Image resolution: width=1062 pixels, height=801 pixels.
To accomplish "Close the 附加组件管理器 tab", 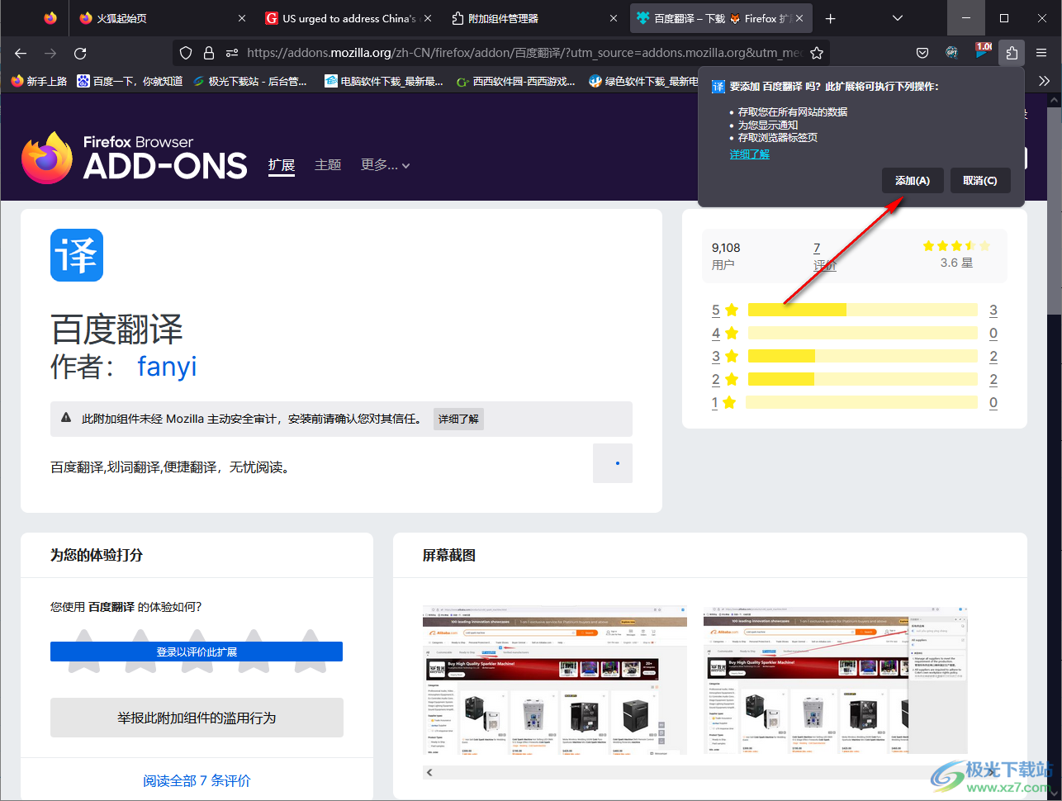I will click(x=614, y=18).
